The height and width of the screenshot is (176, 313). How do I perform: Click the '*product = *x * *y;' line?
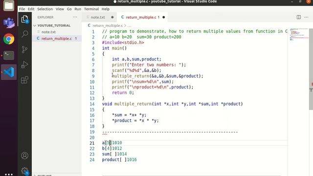pos(135,121)
